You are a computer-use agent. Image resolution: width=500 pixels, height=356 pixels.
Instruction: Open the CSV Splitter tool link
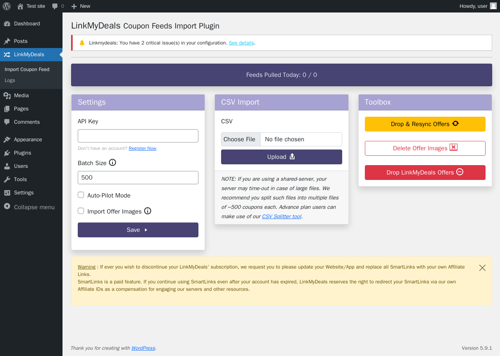pos(282,216)
